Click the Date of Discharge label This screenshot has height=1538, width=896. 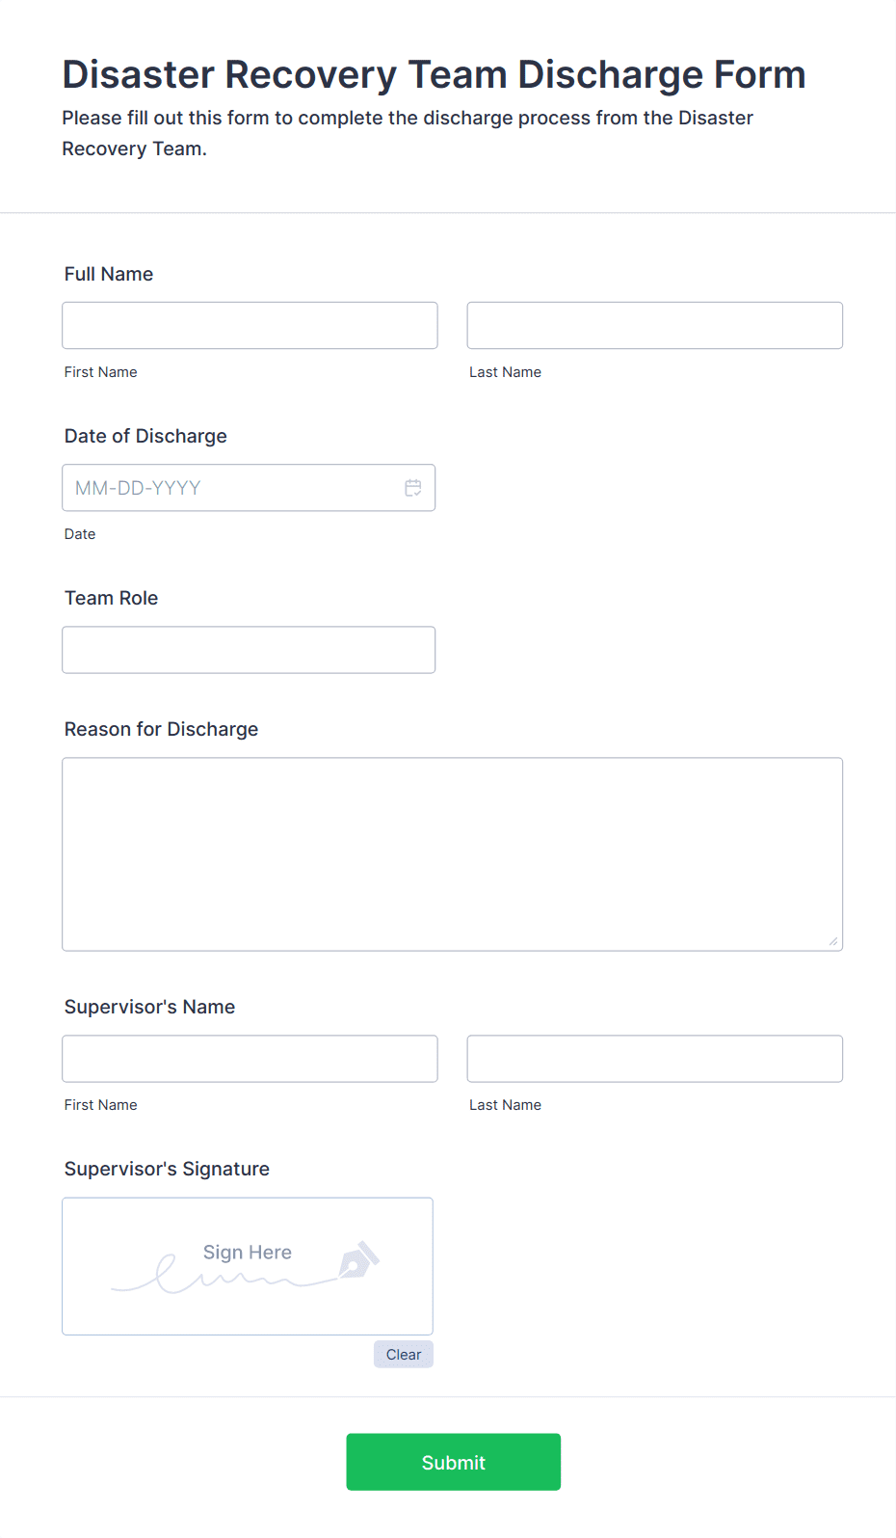[x=145, y=436]
